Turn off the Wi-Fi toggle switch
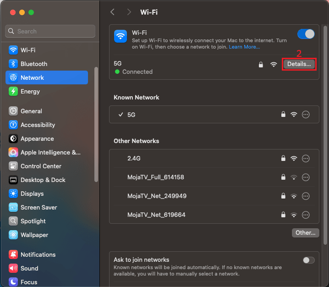329x287 pixels. click(306, 34)
